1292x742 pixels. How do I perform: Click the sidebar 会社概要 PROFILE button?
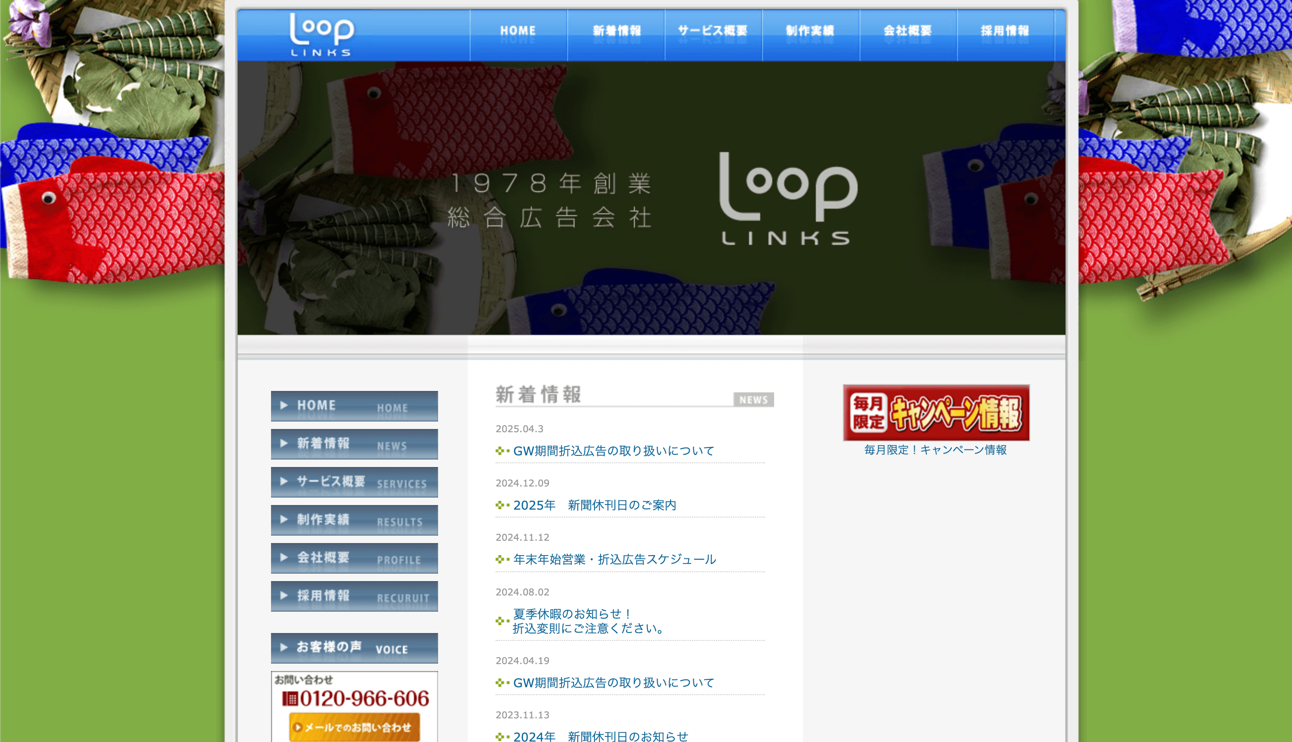click(355, 558)
